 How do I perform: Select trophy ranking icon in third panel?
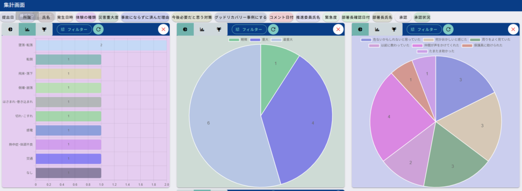point(394,29)
